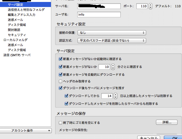
Task: Enable ヘッダのみ取得する checkbox
Action: [60, 81]
